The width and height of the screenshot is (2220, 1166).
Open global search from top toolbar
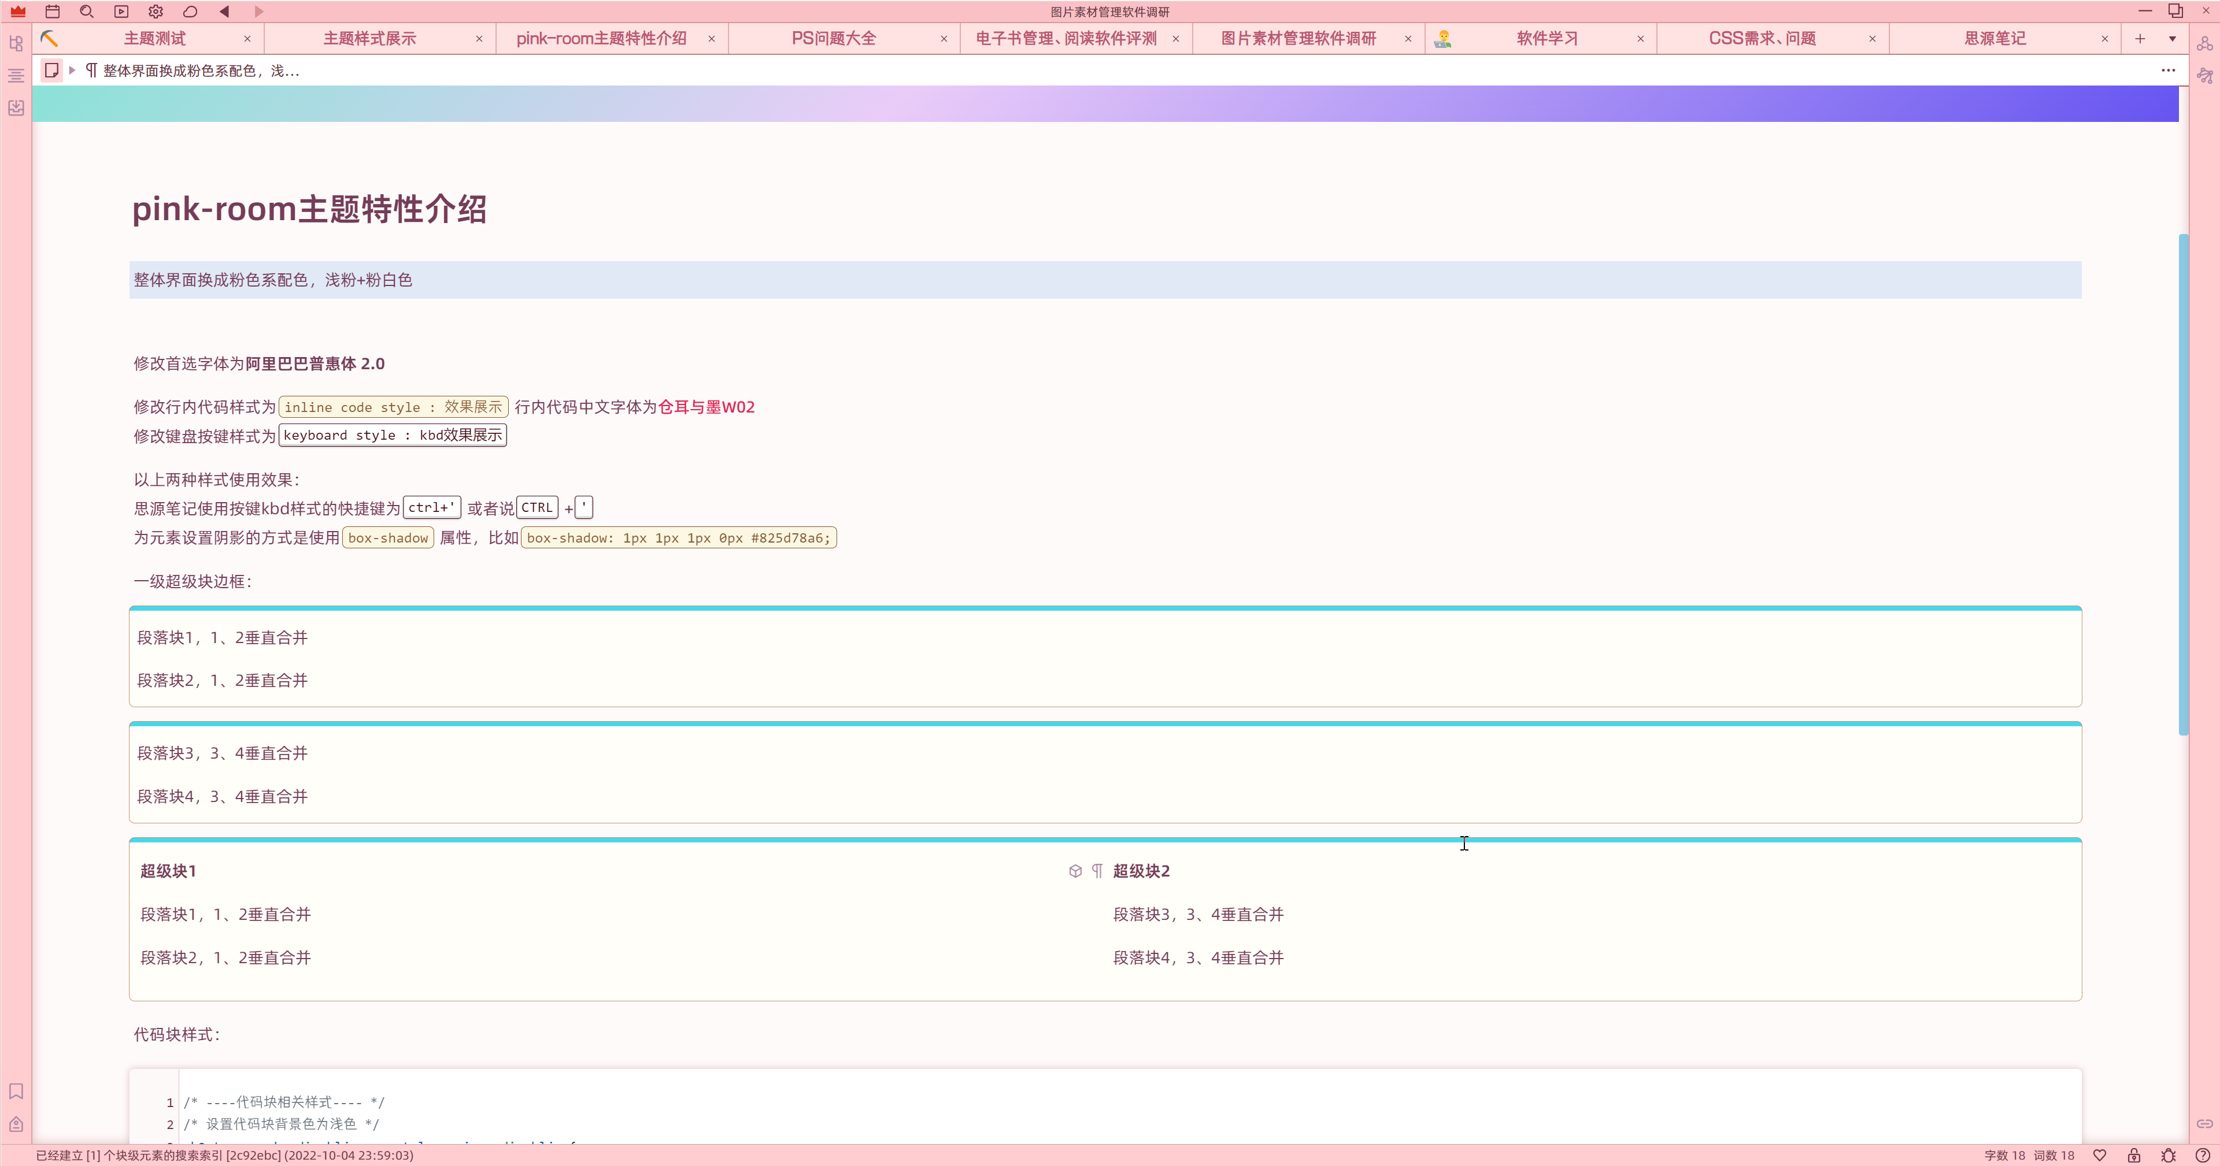coord(86,11)
